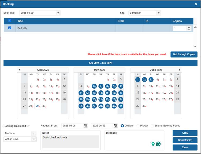
Task: Uncheck the Bad kitty row checkbox
Action: (10, 28)
